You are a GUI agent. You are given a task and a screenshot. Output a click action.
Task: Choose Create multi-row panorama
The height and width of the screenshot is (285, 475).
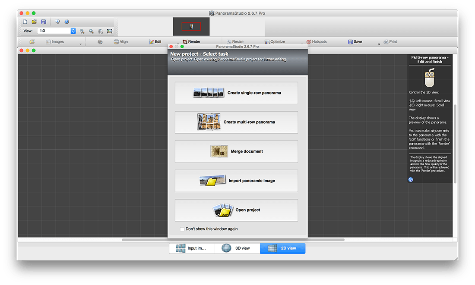[236, 122]
